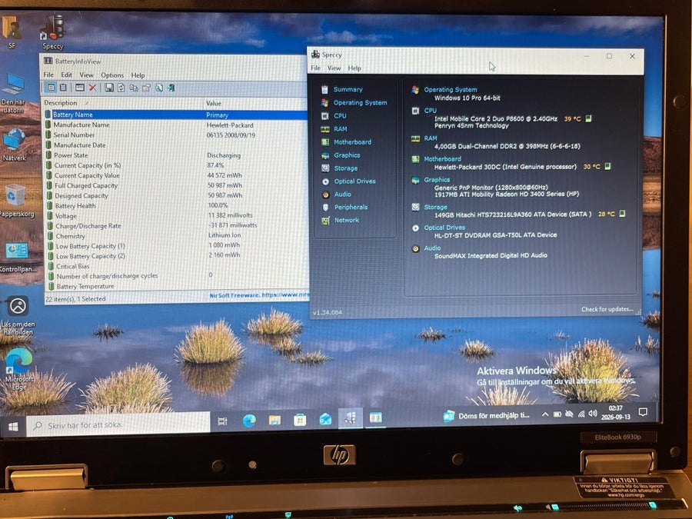
Task: Click the Windows search box on the taskbar
Action: pyautogui.click(x=118, y=424)
